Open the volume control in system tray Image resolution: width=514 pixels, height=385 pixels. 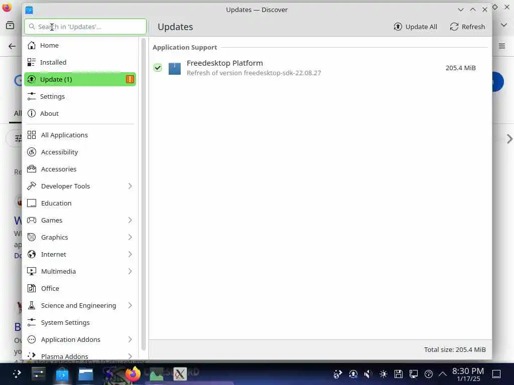click(368, 374)
